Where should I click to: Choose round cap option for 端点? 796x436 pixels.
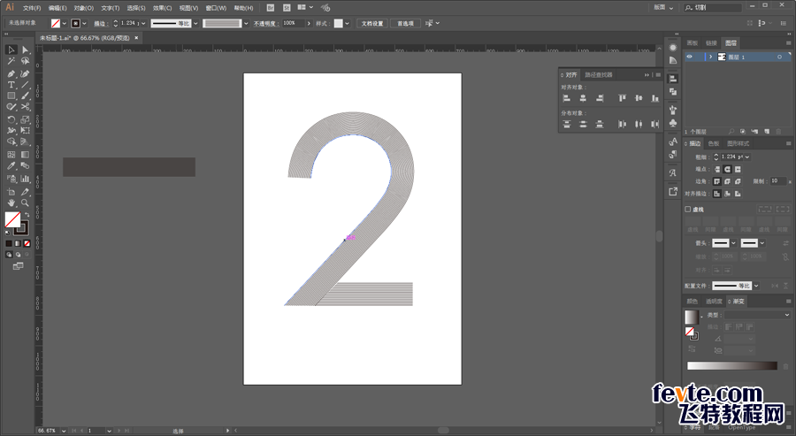[728, 169]
